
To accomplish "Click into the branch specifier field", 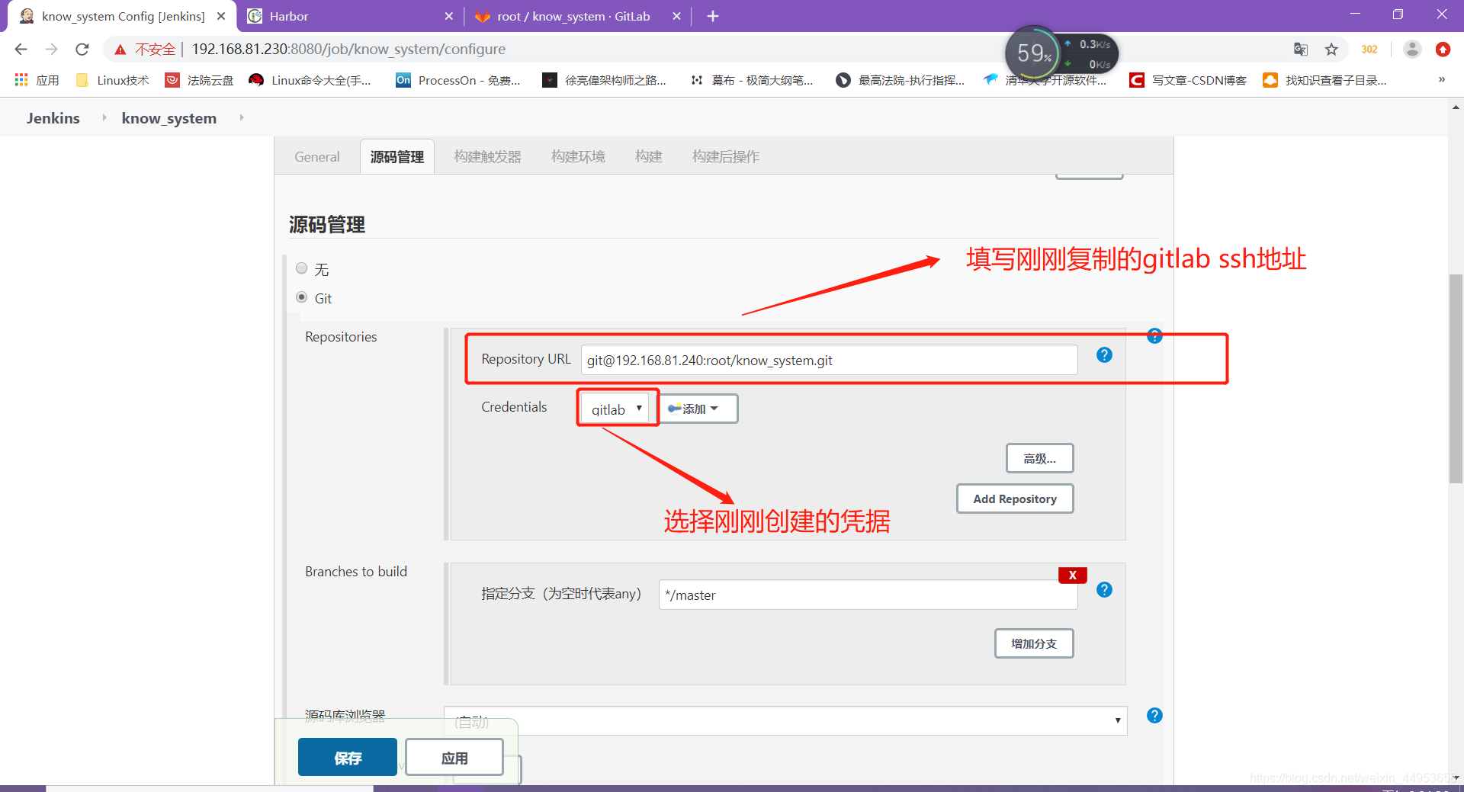I will [868, 595].
